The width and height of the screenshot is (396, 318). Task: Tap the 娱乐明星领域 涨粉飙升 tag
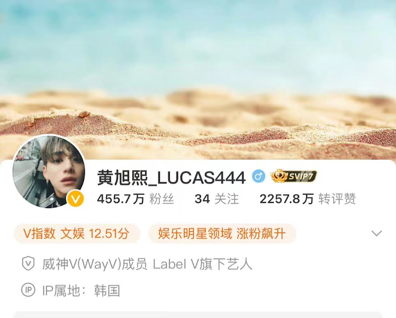[x=222, y=233]
